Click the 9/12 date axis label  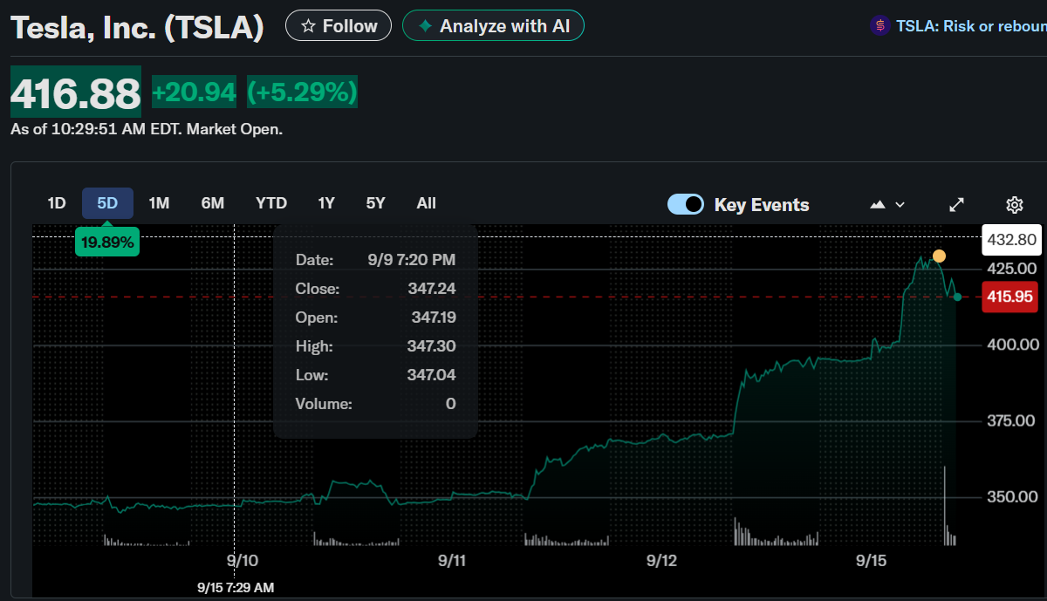tap(662, 561)
